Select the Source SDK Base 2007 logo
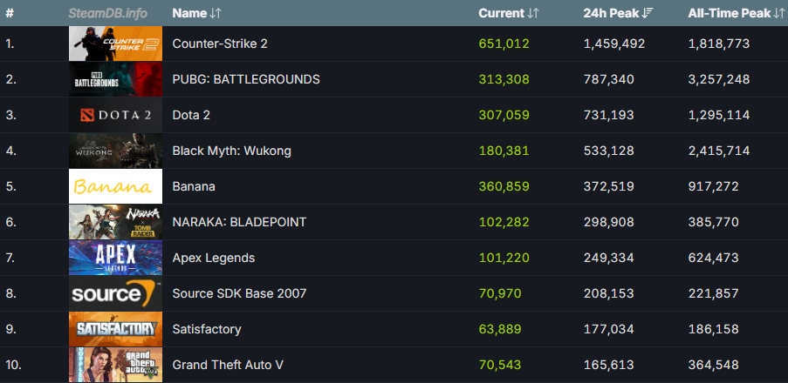Screen dimensions: 788x383 pos(115,293)
